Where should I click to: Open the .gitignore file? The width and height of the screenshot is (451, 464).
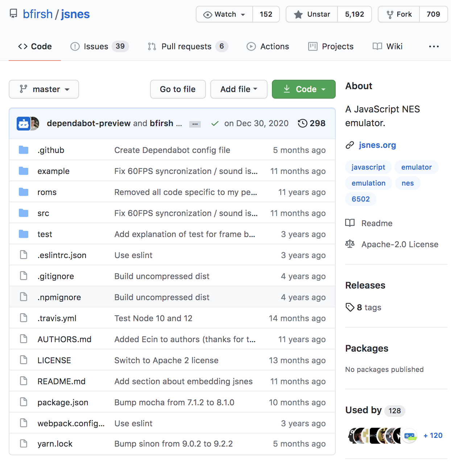click(x=56, y=276)
